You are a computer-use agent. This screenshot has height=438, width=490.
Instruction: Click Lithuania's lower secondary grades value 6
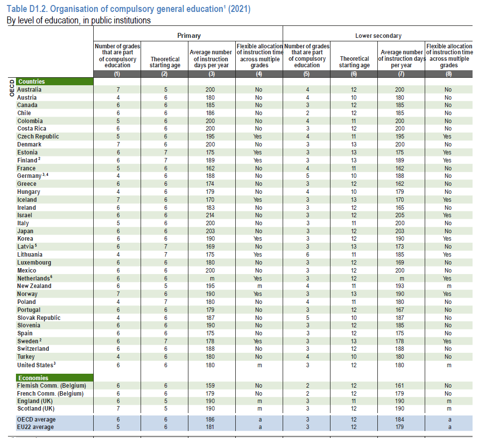point(308,255)
